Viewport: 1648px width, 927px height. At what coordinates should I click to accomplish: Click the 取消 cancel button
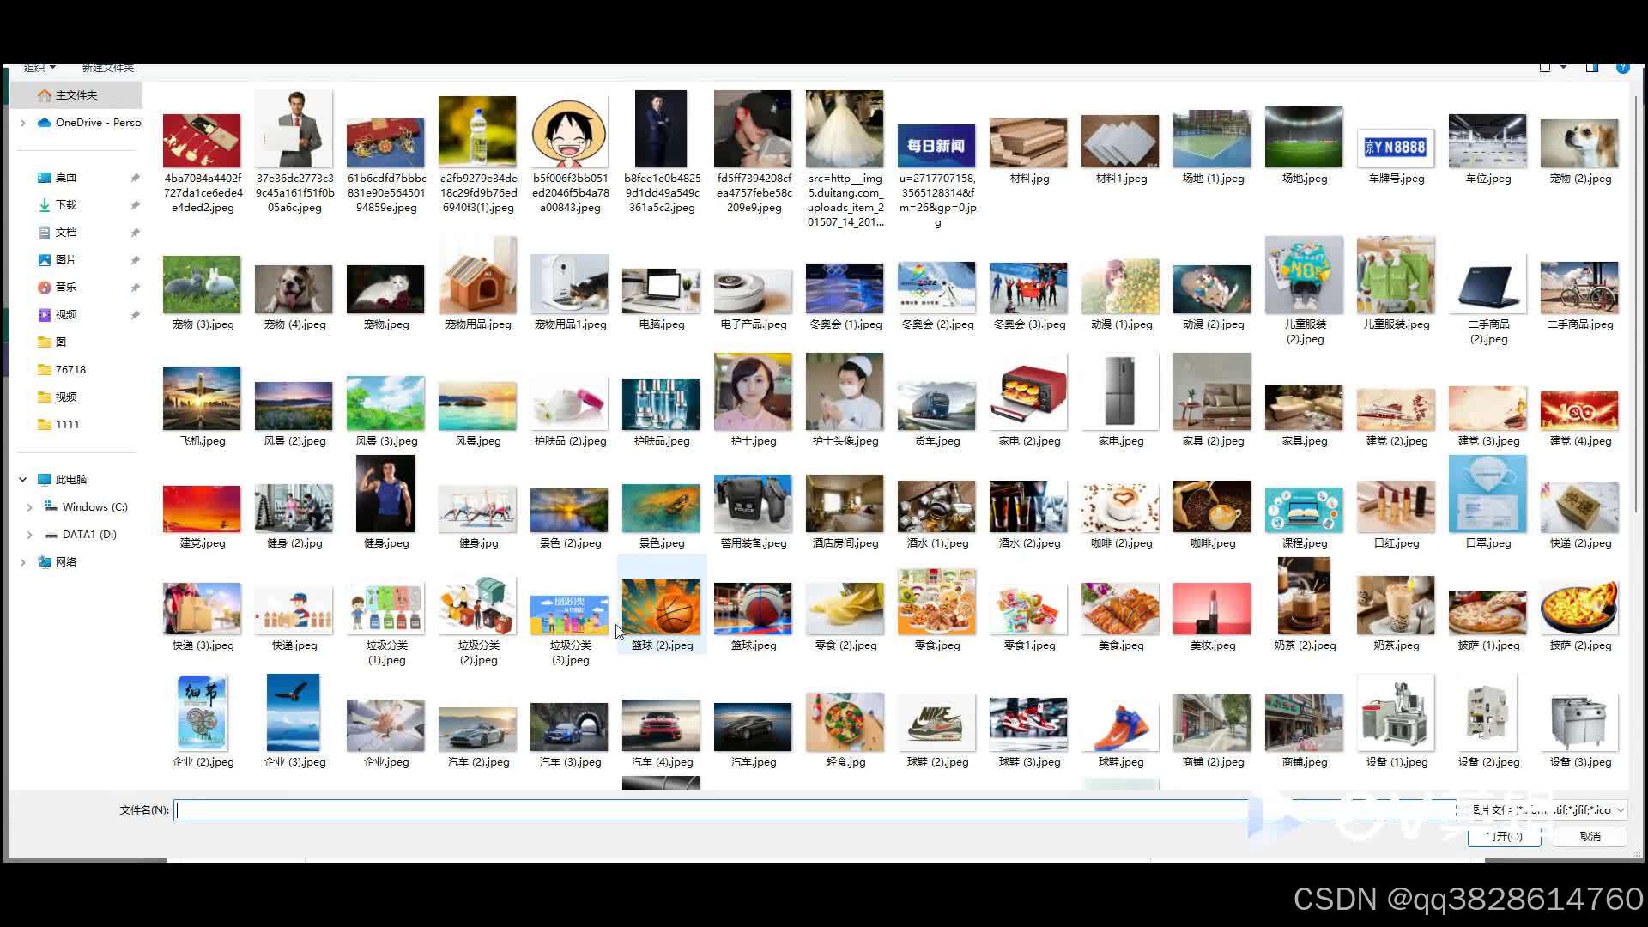[x=1590, y=836]
